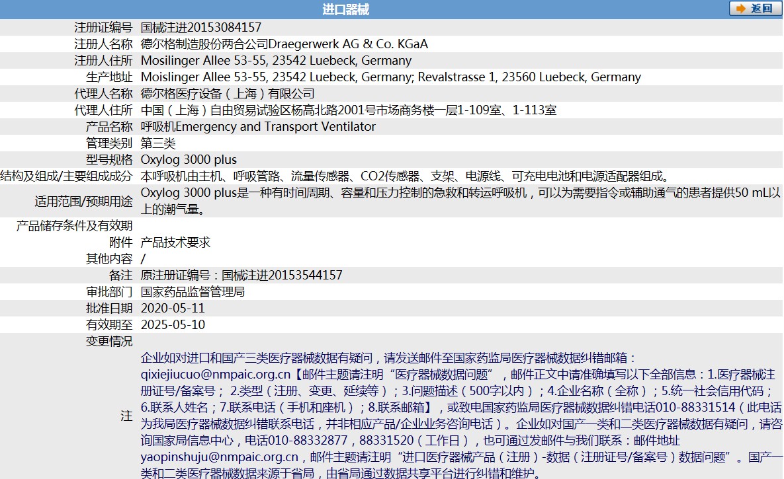This screenshot has height=479, width=784.
Task: Click phone number 010-88331514 in the note
Action: tap(695, 407)
